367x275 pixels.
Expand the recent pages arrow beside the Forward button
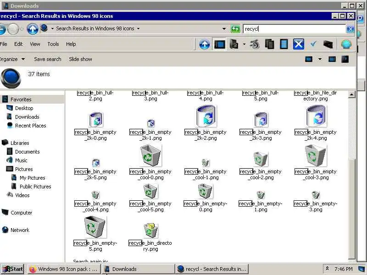coord(22,29)
